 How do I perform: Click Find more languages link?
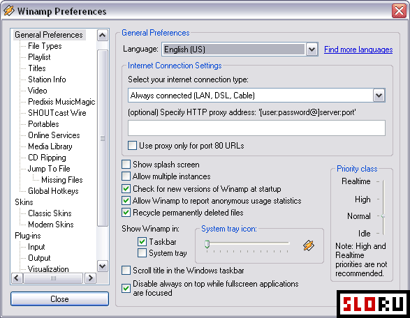pos(358,50)
